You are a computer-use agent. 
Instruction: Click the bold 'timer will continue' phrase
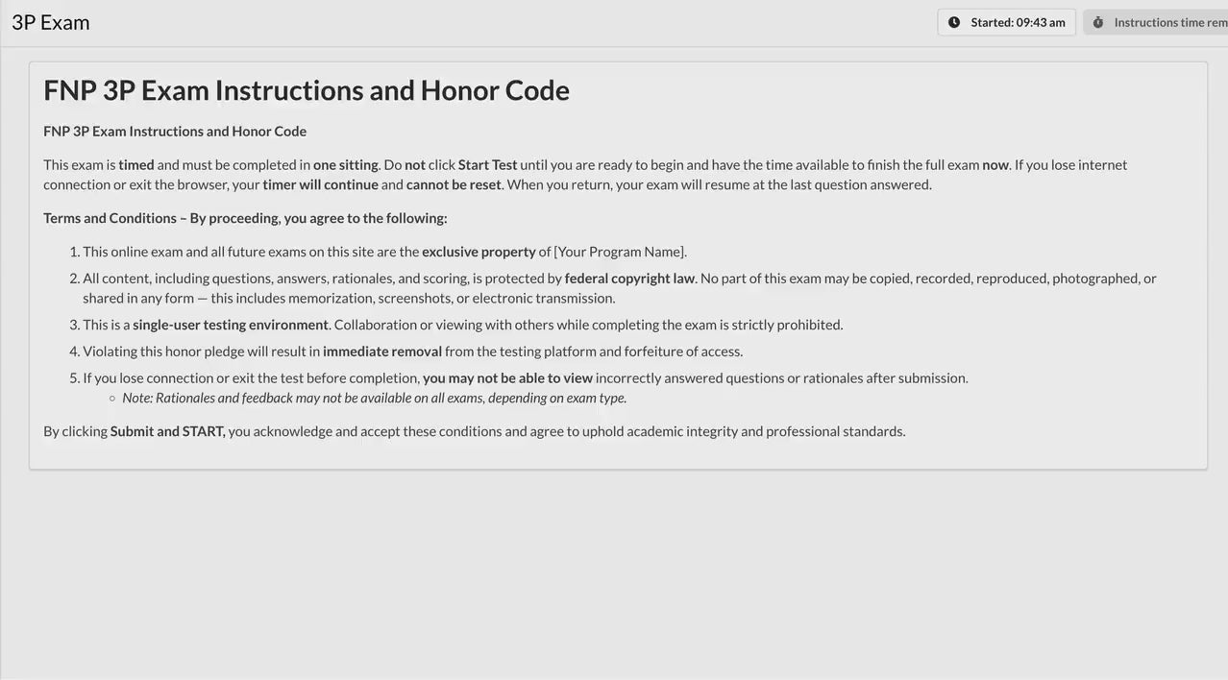tap(320, 184)
